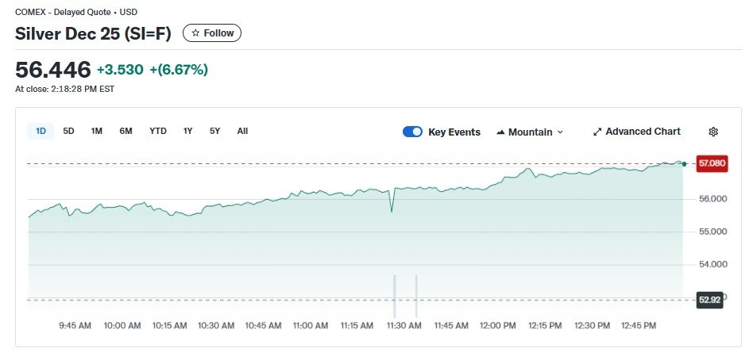Switch chart to YTD range
Screen dimensions: 753x352
[158, 131]
